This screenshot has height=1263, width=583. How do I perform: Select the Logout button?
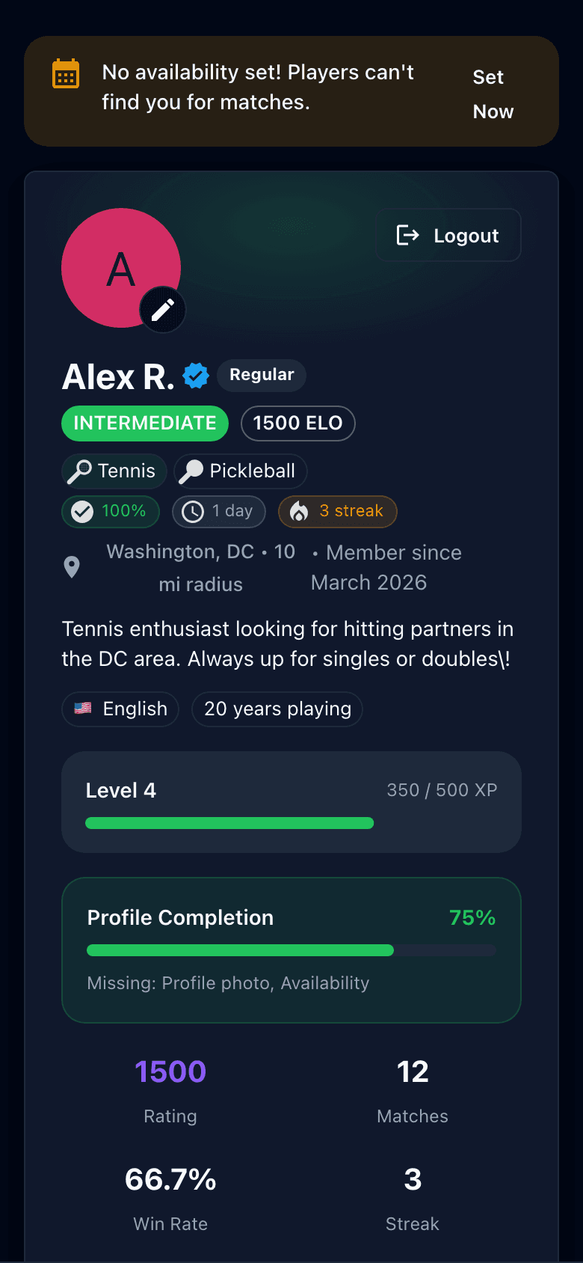448,235
